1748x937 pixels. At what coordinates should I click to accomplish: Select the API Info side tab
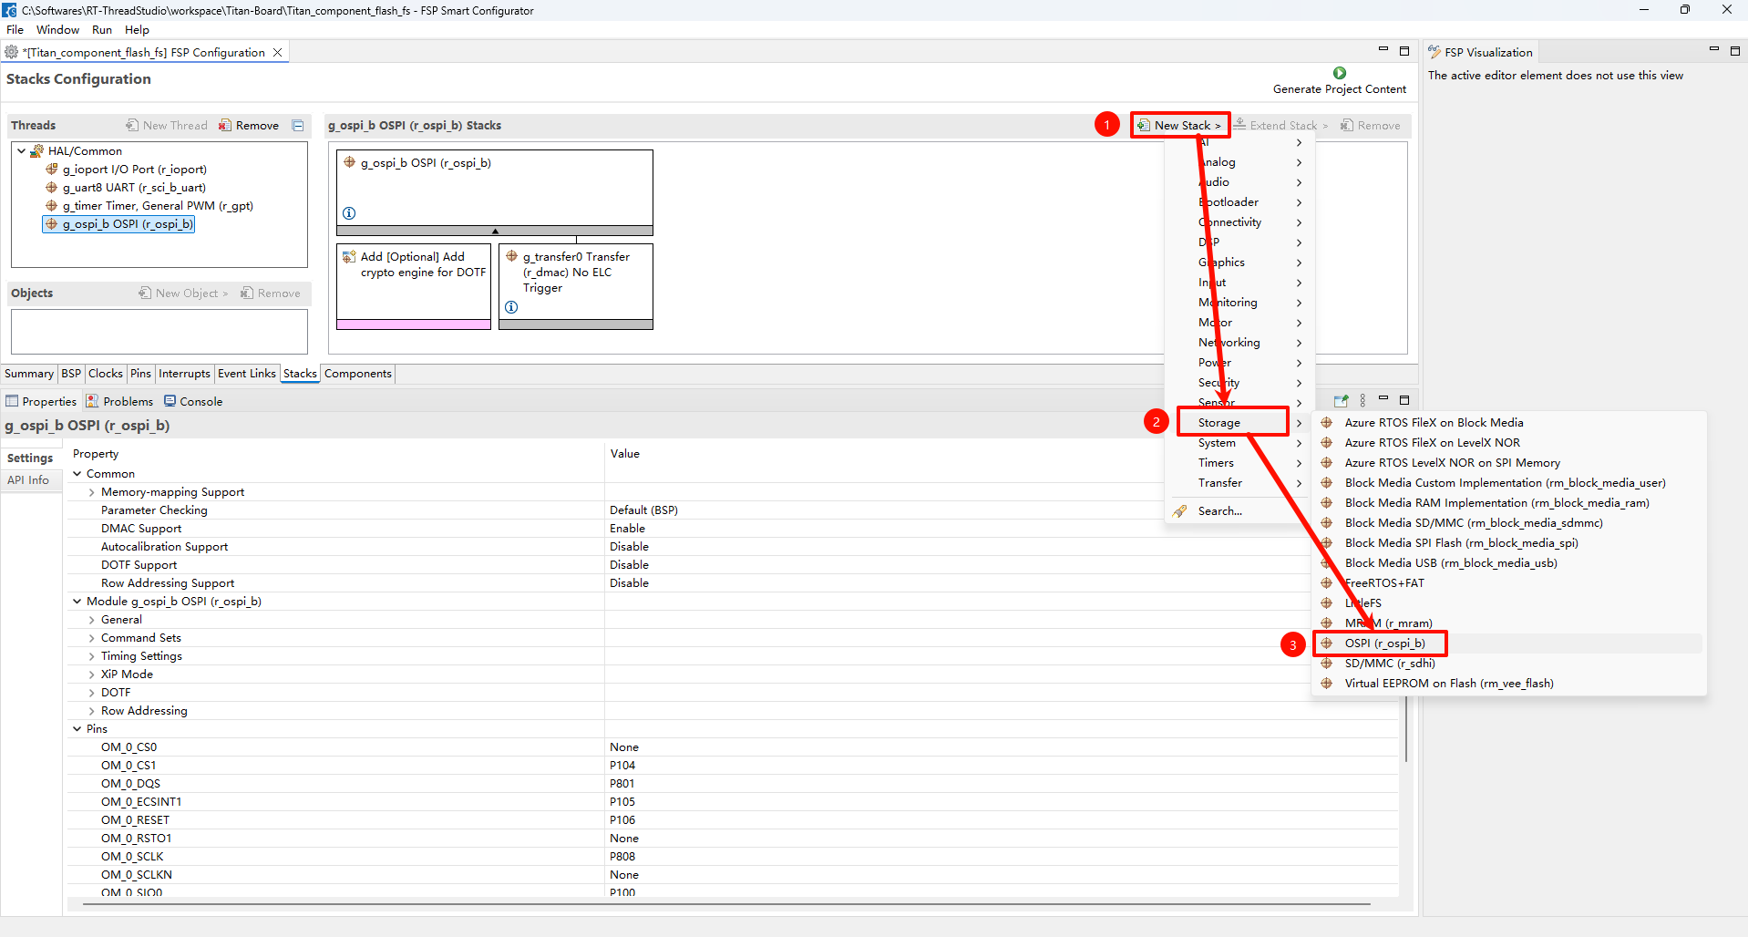(x=28, y=480)
